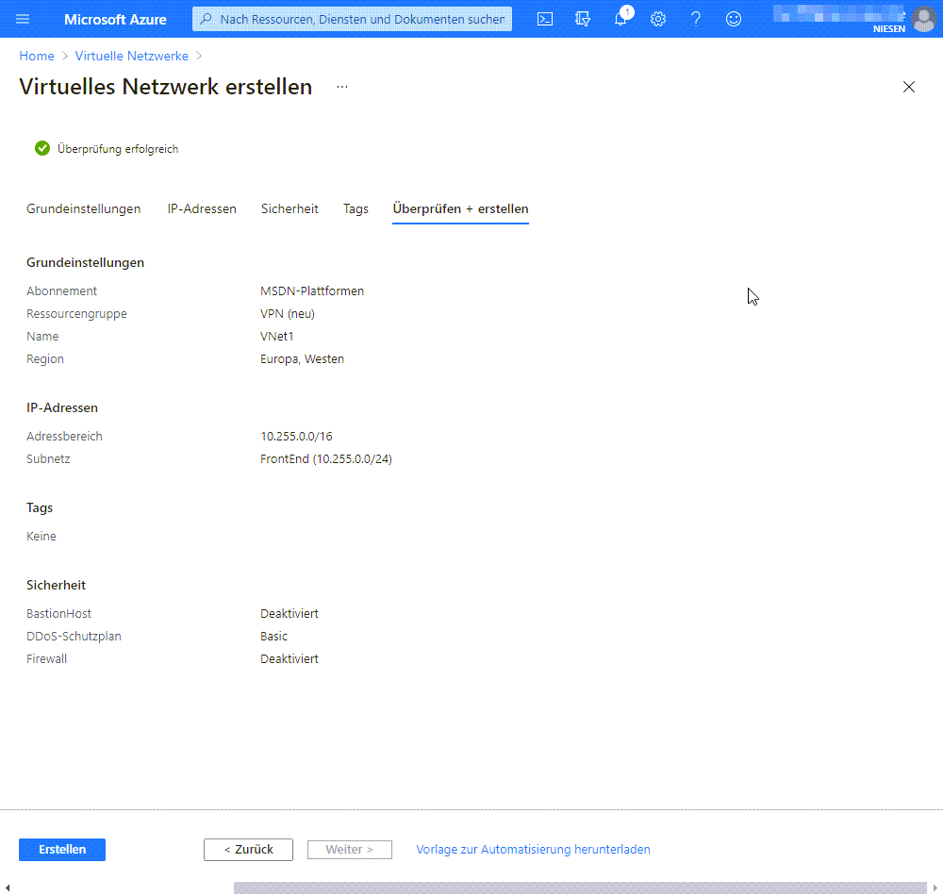Switch to Grundeinstellungen tab

click(84, 208)
